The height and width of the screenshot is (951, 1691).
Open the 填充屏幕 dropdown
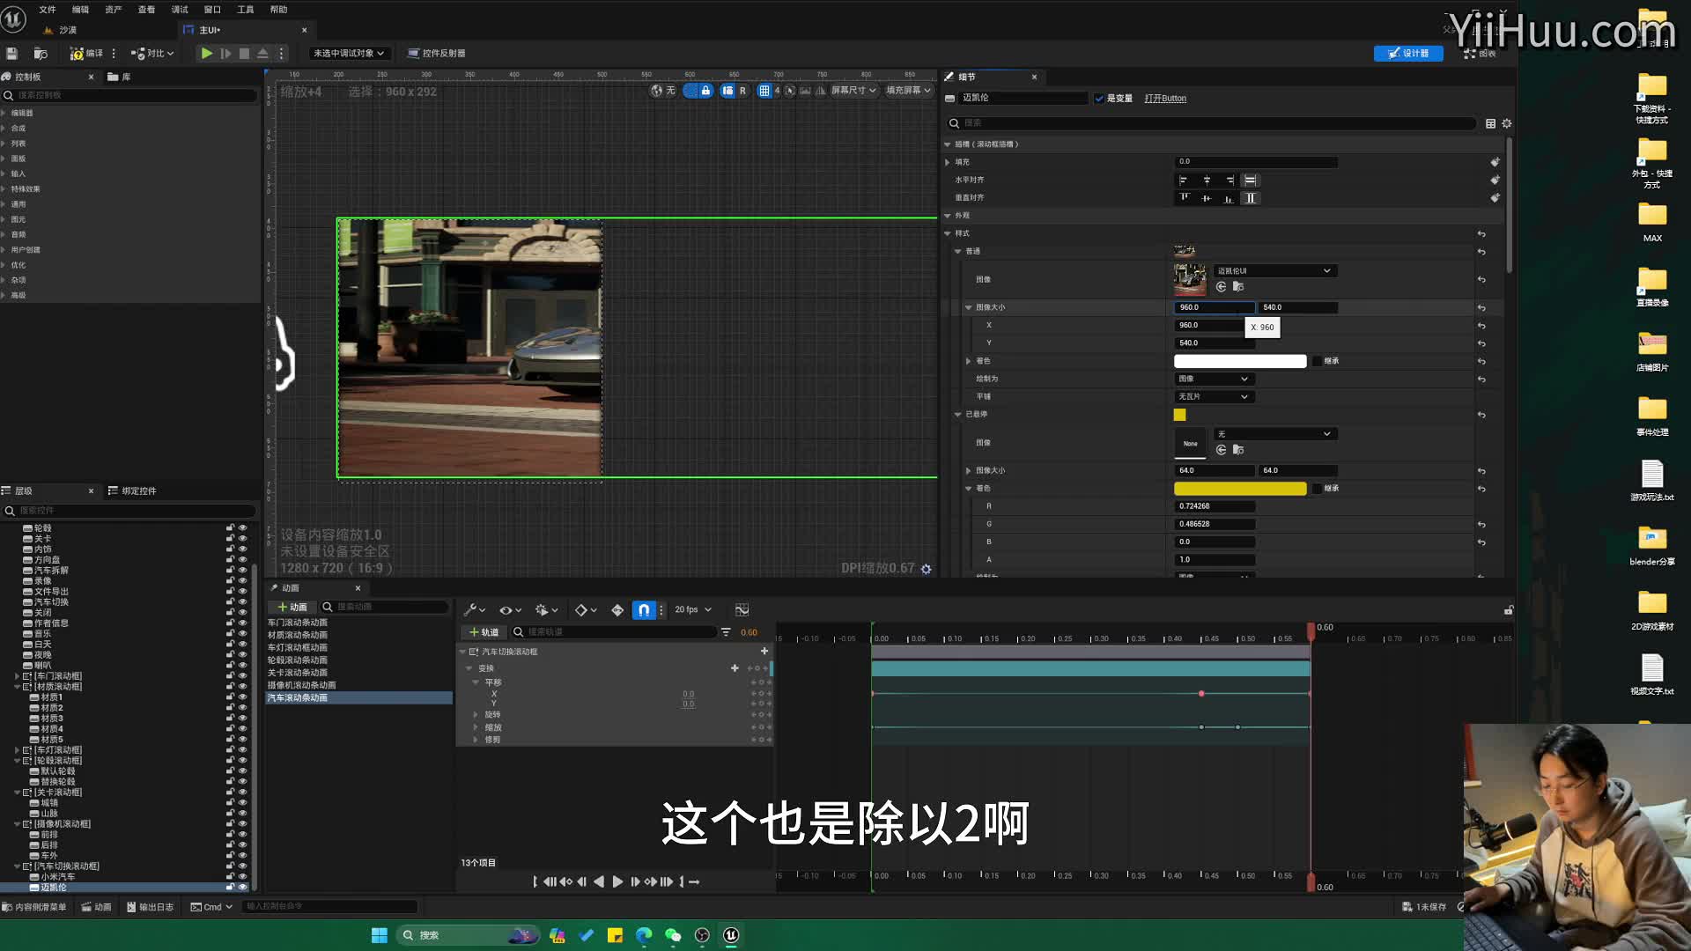(908, 91)
